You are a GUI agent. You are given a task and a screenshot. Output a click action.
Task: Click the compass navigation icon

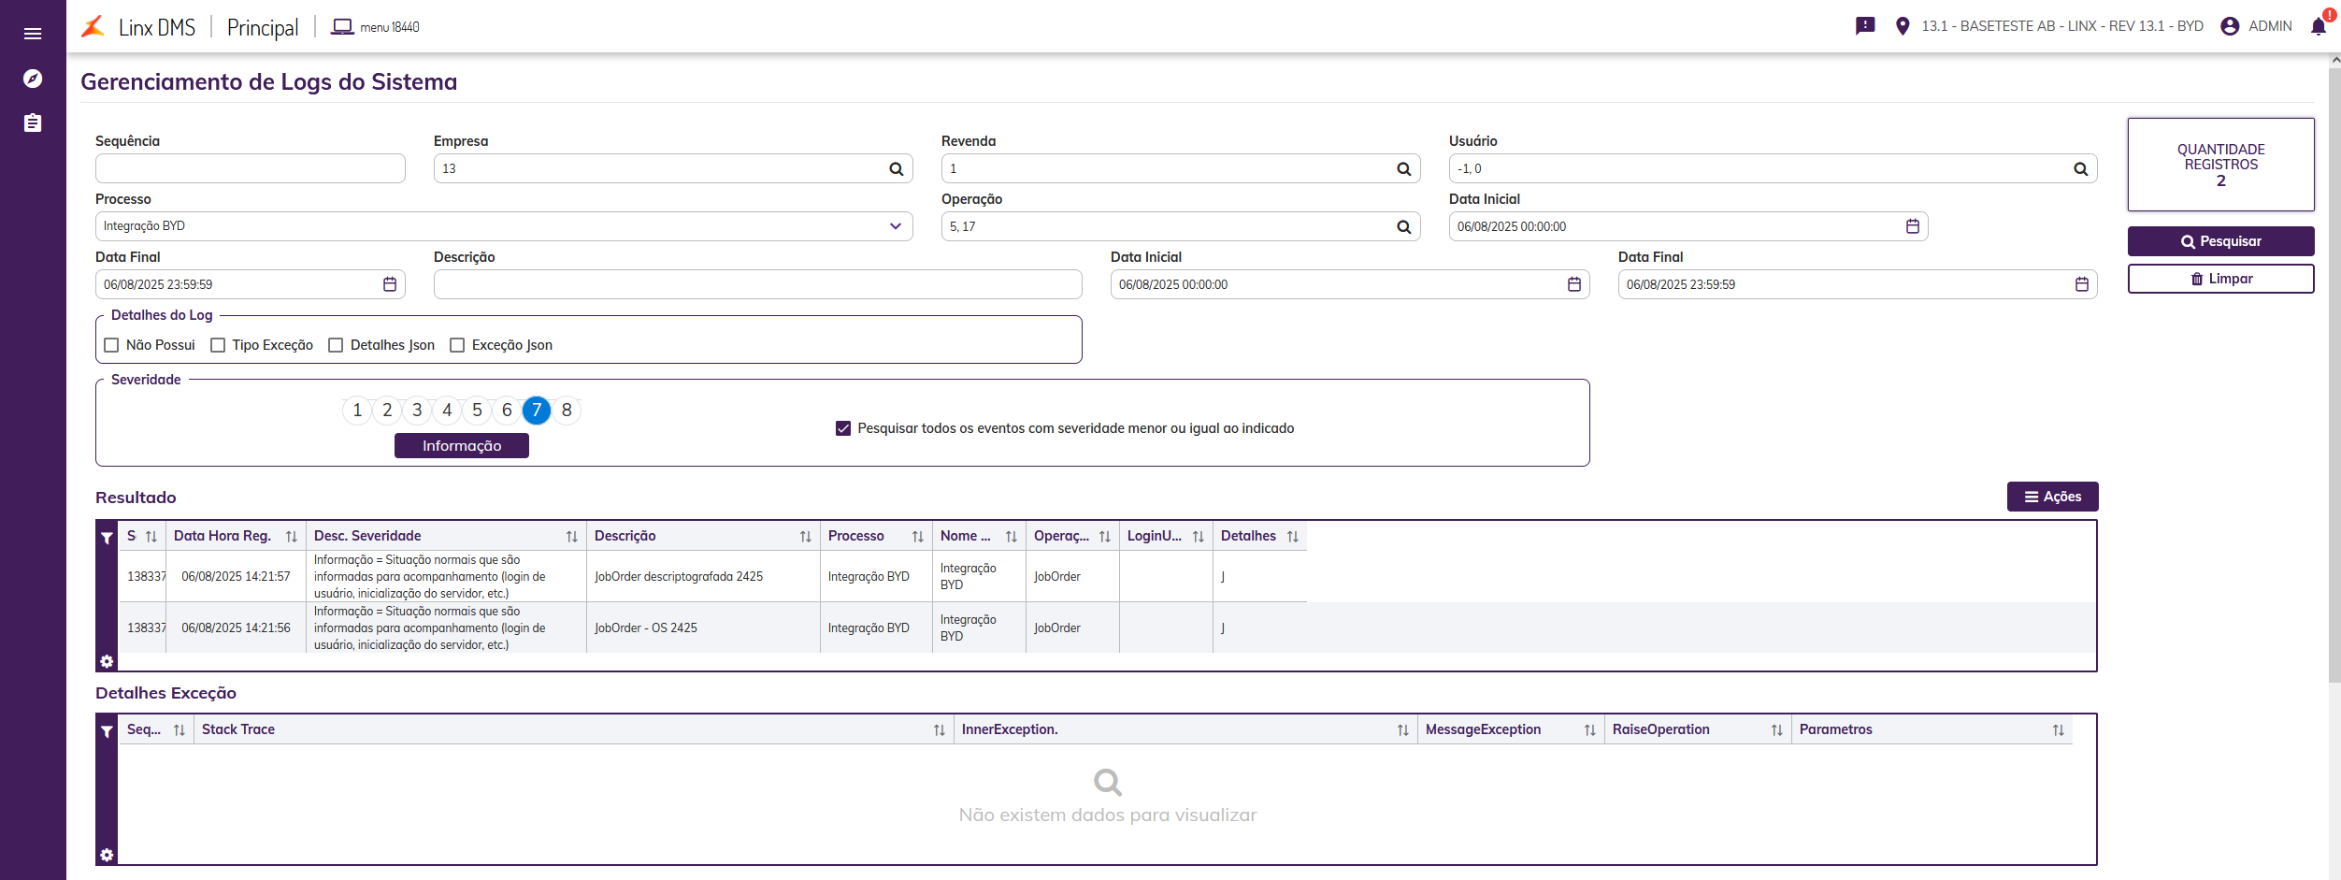coord(33,79)
